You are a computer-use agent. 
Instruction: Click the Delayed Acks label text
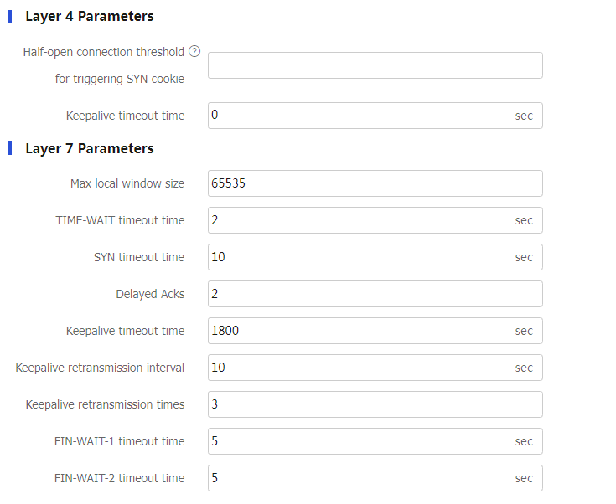tap(150, 294)
